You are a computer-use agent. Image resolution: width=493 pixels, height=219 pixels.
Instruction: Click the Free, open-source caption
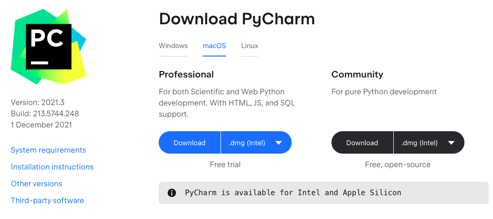(398, 164)
